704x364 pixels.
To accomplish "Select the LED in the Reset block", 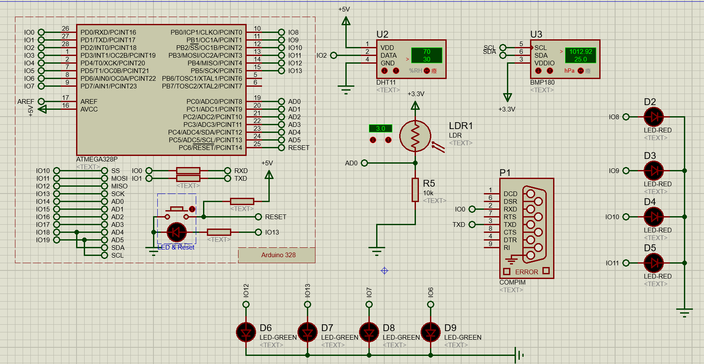I will pyautogui.click(x=176, y=232).
